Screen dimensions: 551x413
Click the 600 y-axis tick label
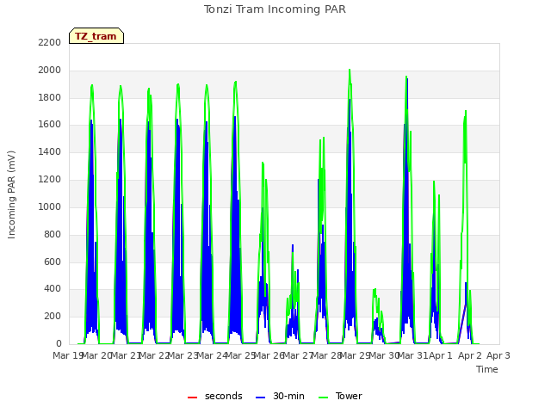(x=53, y=262)
